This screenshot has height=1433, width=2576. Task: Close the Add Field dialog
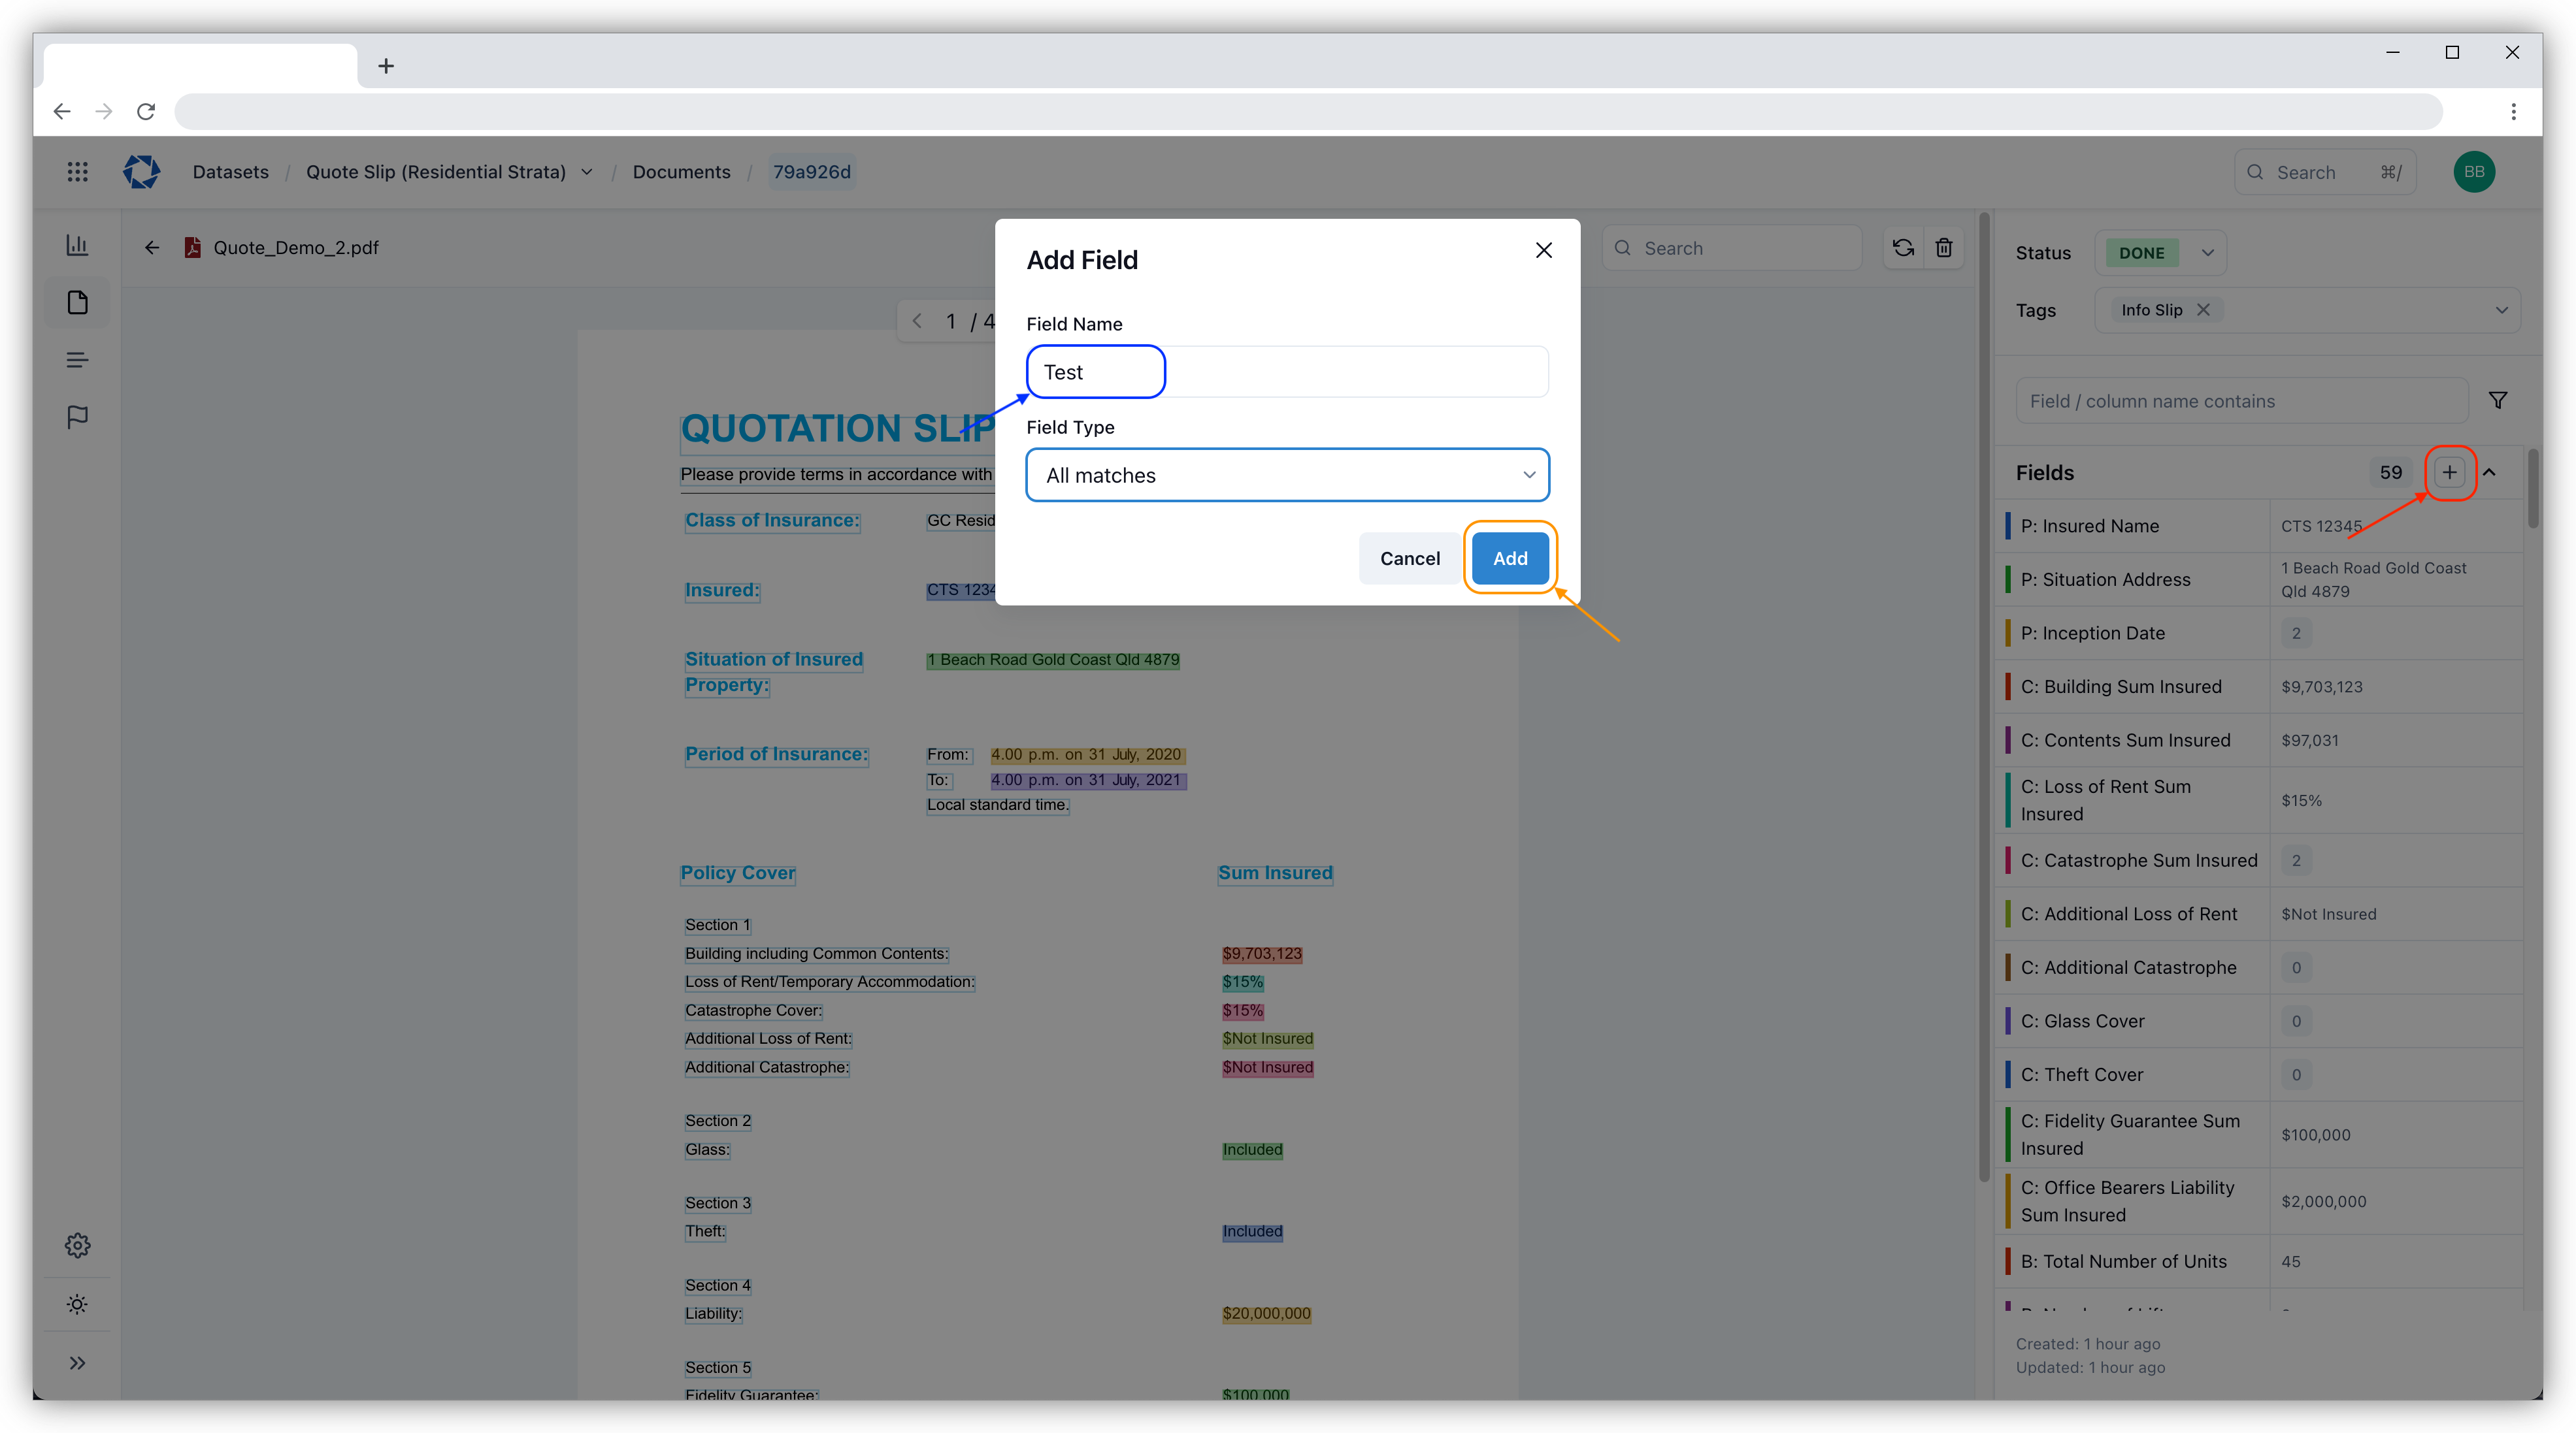coord(1543,251)
